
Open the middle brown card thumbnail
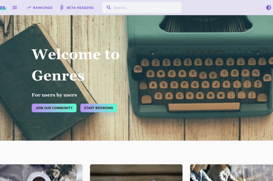coord(136,173)
